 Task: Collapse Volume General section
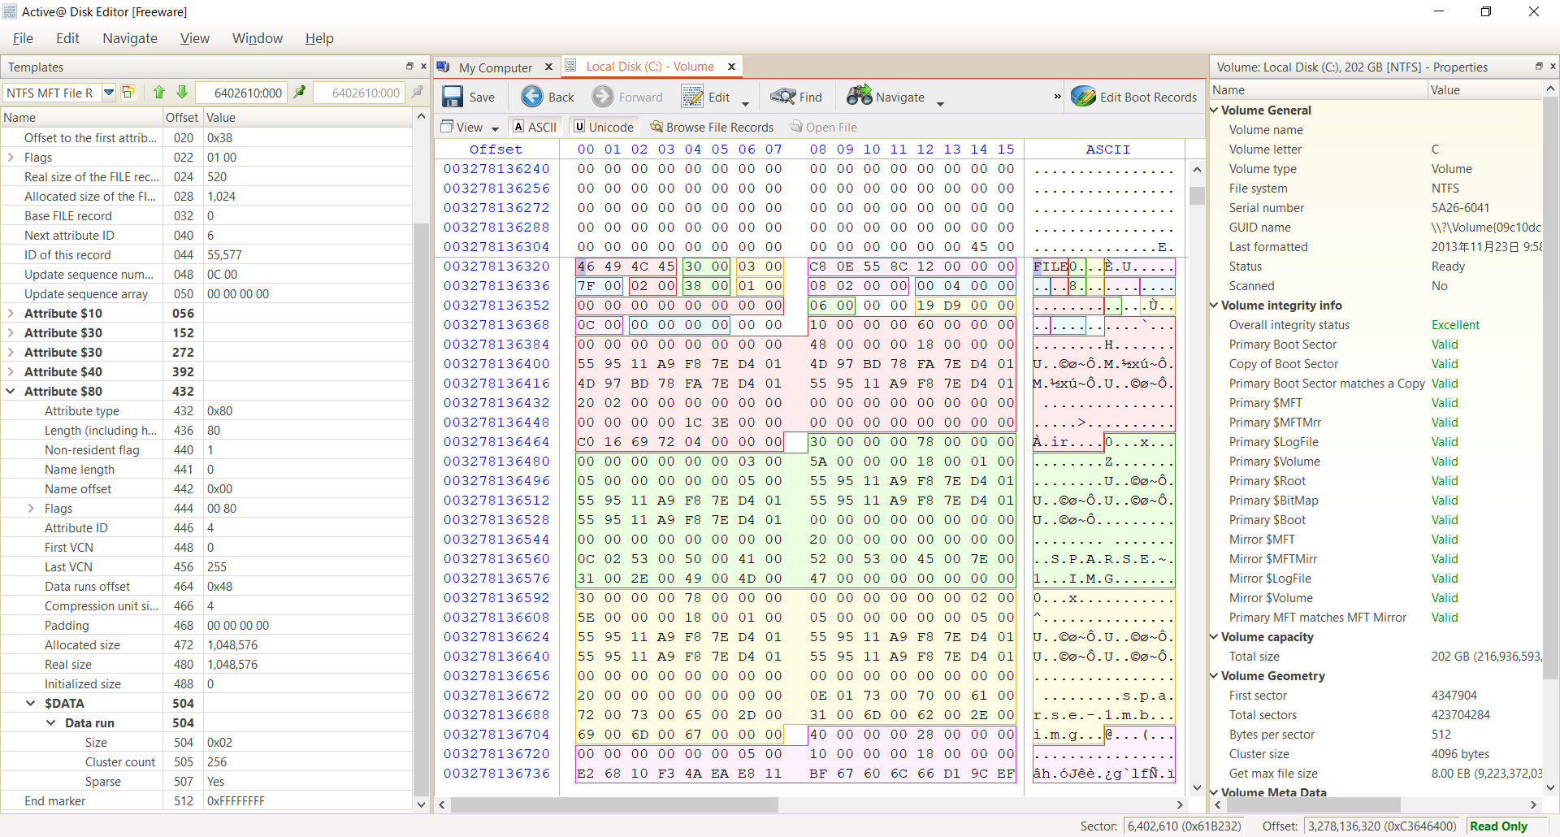(1215, 111)
